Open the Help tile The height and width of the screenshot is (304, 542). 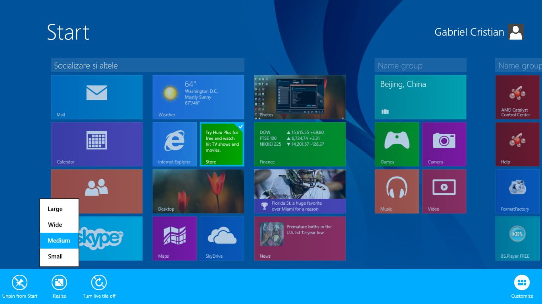[x=517, y=144]
